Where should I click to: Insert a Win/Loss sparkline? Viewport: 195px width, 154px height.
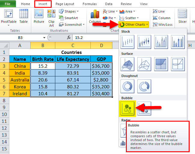(163, 25)
